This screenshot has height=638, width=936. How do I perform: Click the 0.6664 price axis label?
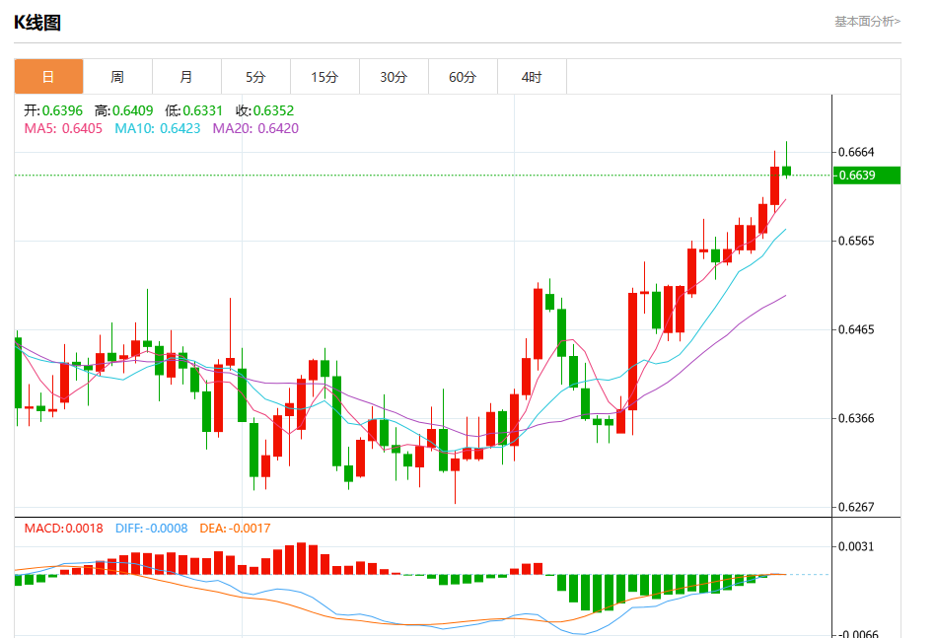[x=857, y=152]
